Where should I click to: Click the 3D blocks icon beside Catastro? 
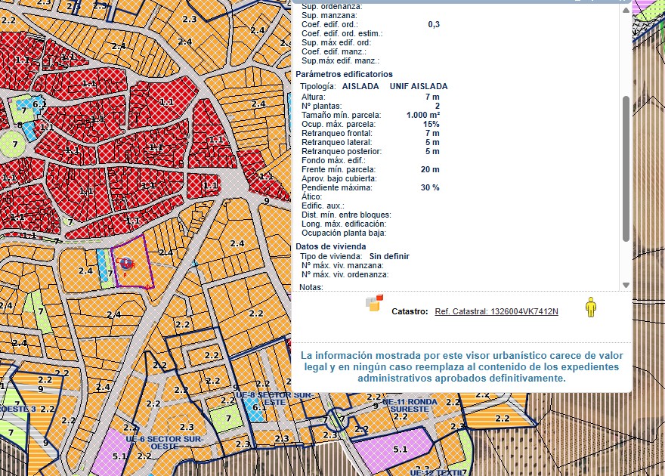374,302
